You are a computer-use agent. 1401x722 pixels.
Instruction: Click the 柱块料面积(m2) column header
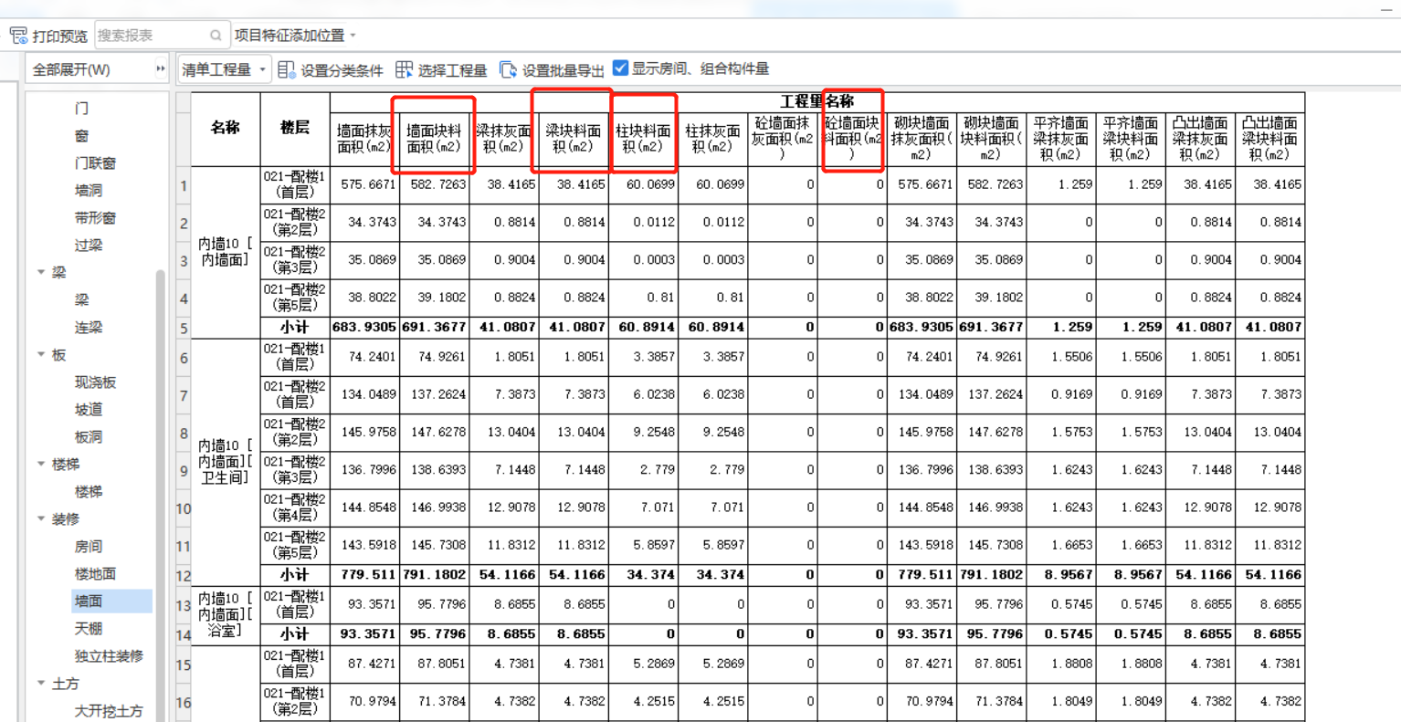click(x=644, y=139)
